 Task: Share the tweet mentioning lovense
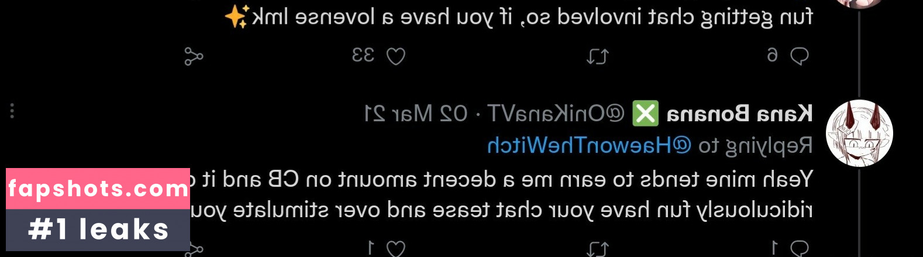(194, 57)
